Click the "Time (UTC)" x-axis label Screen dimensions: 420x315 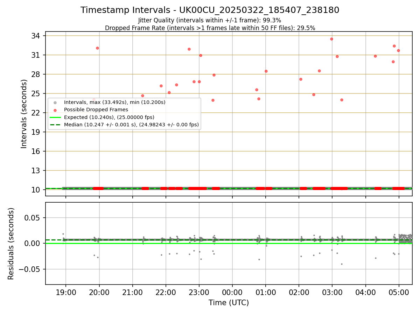[x=229, y=303]
